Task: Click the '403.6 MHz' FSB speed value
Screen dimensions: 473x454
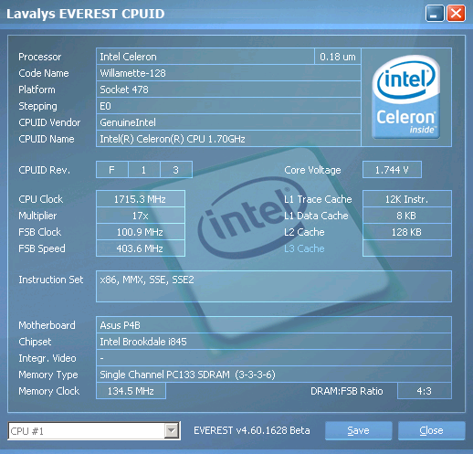Action: [x=141, y=248]
